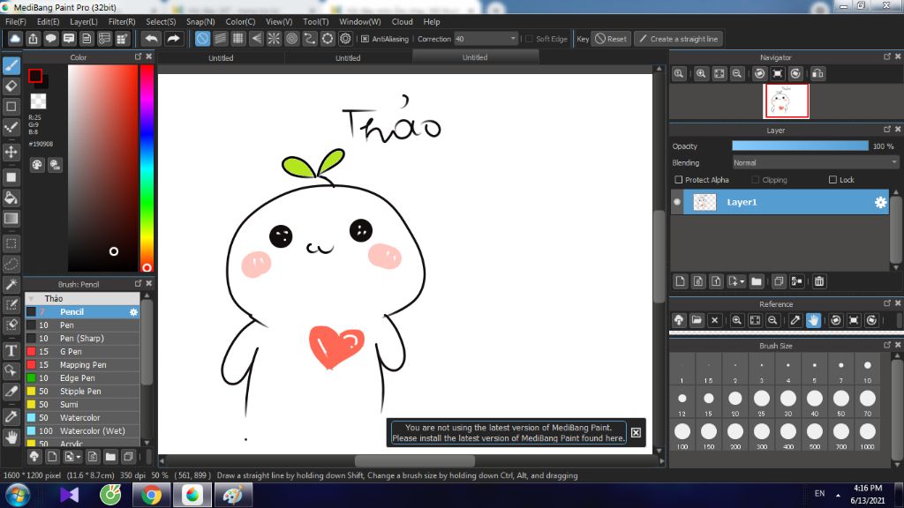Open Pencil brush settings gear
The image size is (904, 508).
[133, 311]
